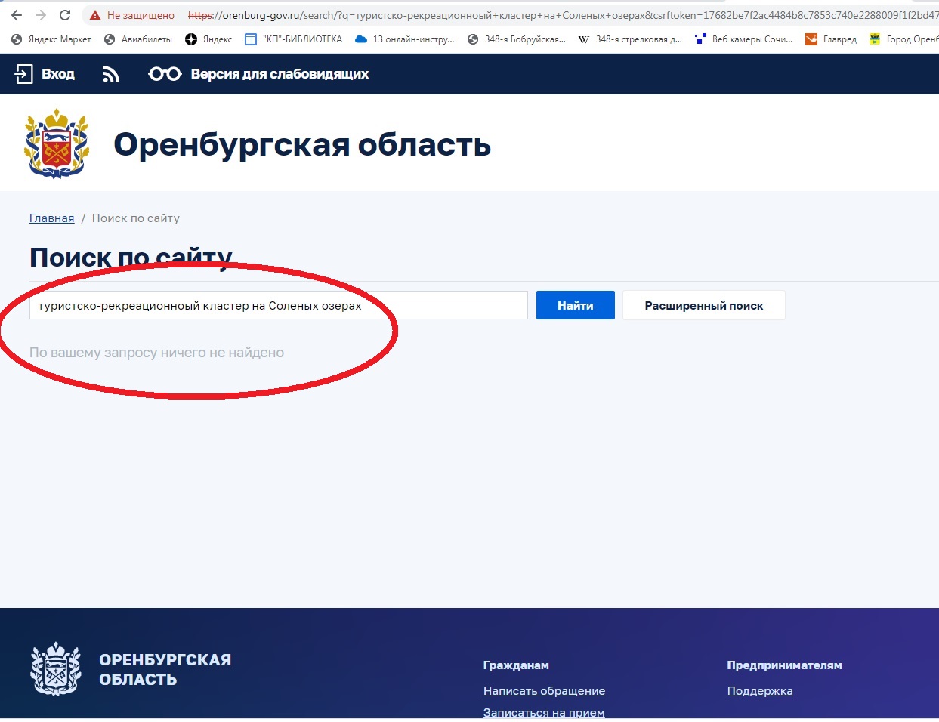The height and width of the screenshot is (722, 939).
Task: Open the Поддержка footer link
Action: (759, 691)
